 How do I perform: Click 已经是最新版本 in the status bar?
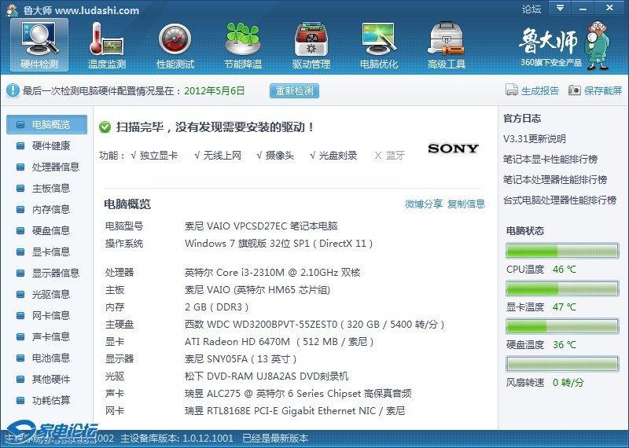click(275, 439)
